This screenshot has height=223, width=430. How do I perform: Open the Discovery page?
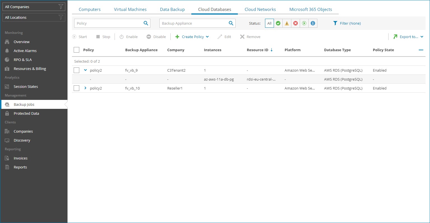22,140
